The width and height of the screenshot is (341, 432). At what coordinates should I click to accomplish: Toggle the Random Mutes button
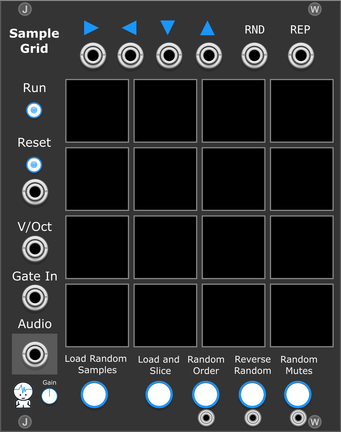click(x=298, y=394)
